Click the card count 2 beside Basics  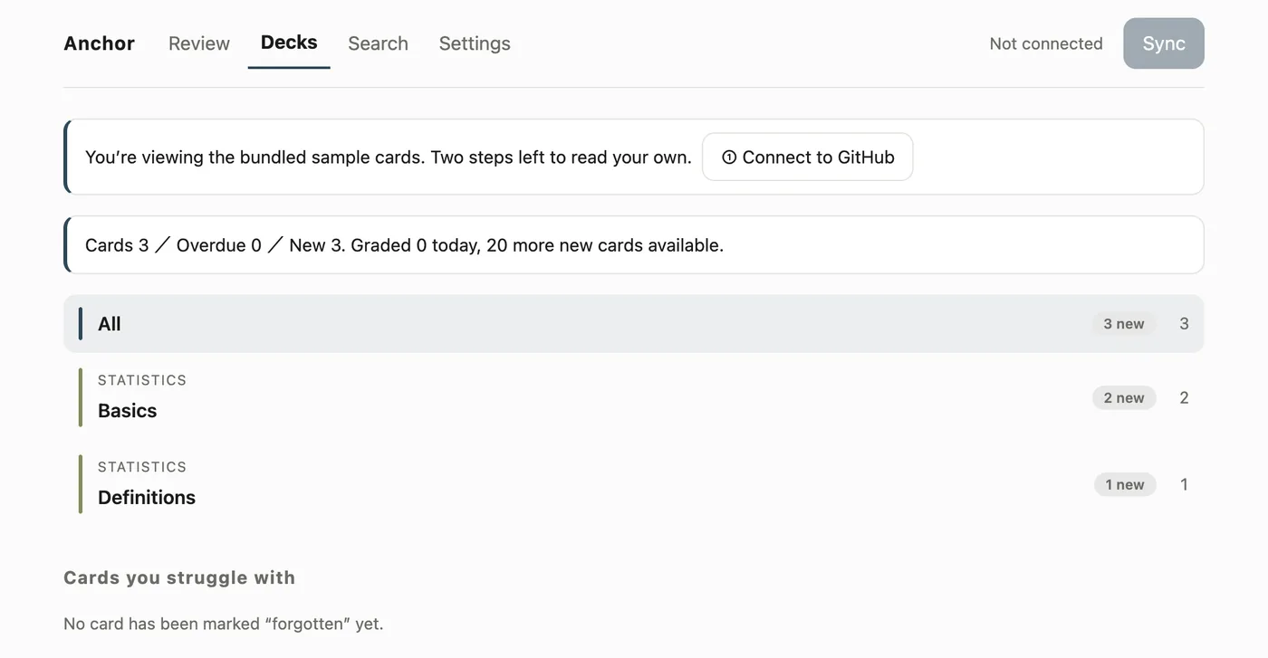coord(1184,398)
